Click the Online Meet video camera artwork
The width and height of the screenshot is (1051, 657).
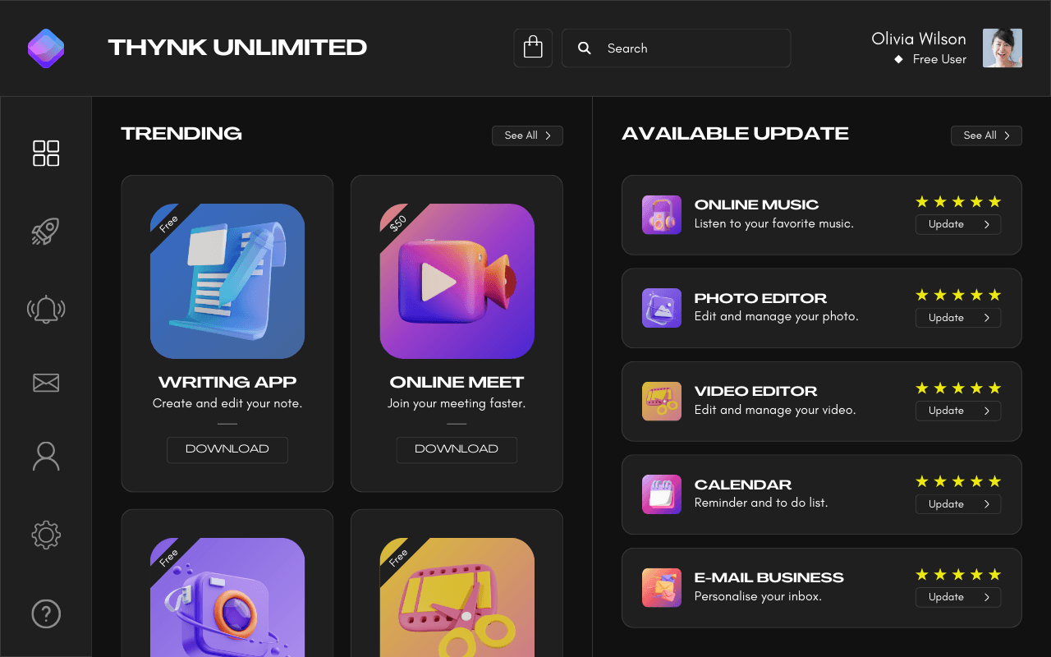(457, 281)
